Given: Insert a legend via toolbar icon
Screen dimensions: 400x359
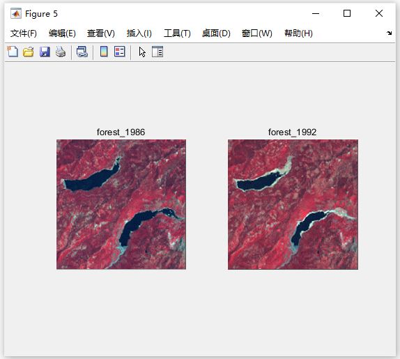Looking at the screenshot, I should (x=120, y=52).
